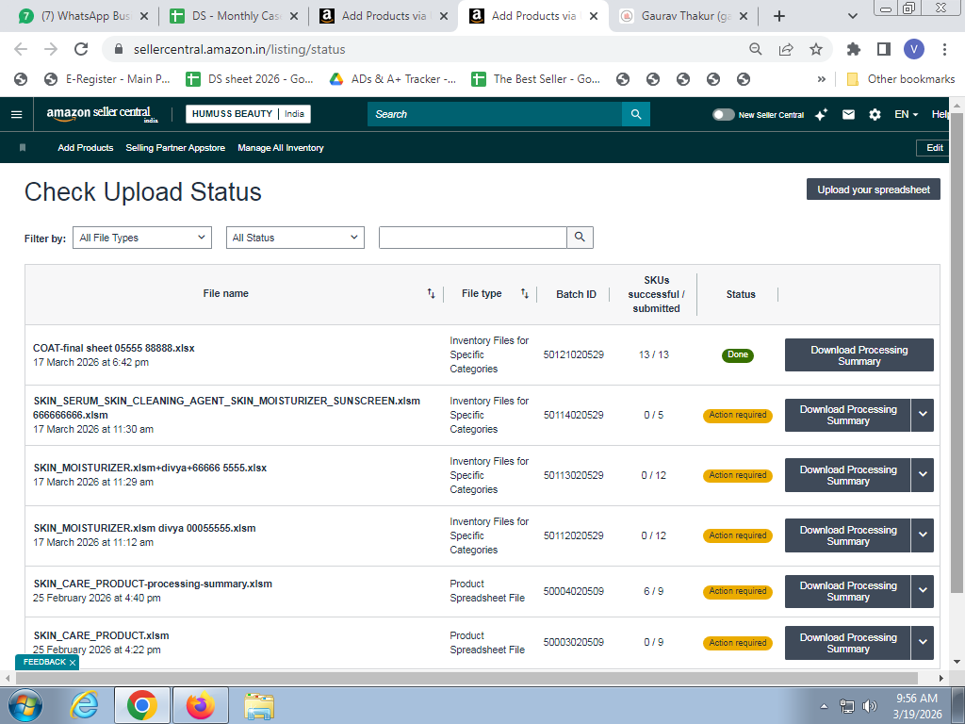Download Processing Summary for SKIN_CARE_PRODUCT-processing-summary.xlsm
This screenshot has width=965, height=724.
(x=847, y=591)
